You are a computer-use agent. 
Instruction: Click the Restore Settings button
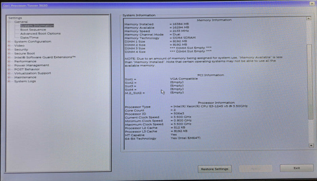pos(215,169)
